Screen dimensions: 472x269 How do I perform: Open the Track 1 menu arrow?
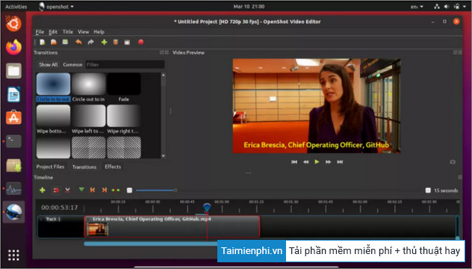pyautogui.click(x=42, y=219)
